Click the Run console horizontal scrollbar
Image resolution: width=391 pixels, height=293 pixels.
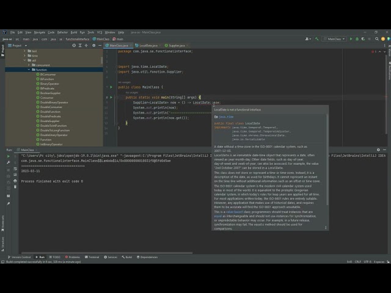107,253
